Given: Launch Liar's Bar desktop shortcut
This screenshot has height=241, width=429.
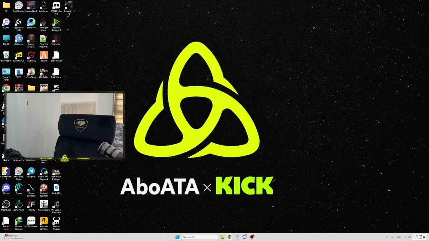Looking at the screenshot, I should pyautogui.click(x=56, y=40).
